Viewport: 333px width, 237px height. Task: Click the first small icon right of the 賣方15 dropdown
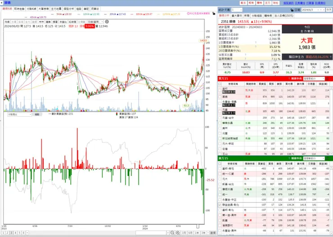(327, 158)
